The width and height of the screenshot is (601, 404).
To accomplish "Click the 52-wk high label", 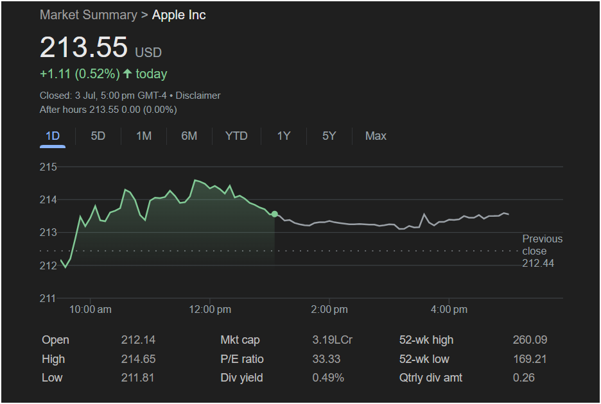I will tap(426, 340).
